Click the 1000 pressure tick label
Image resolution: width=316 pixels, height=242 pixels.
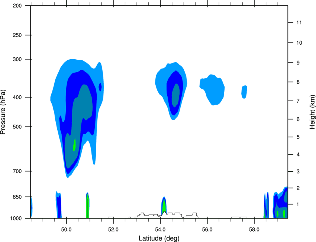[16, 219]
